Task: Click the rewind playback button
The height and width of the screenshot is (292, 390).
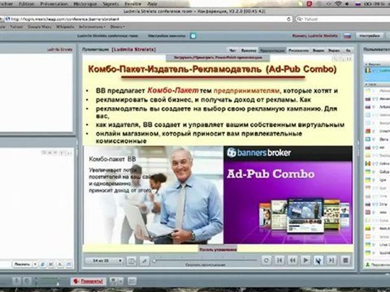Action: 292,260
